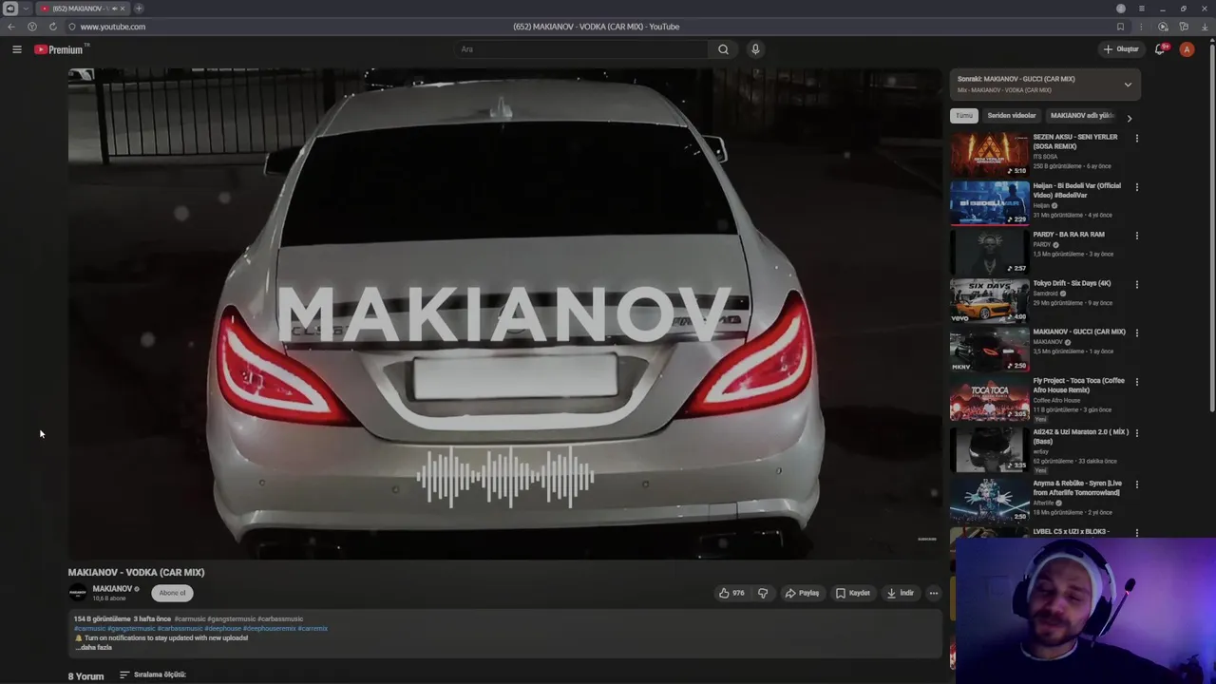This screenshot has height=684, width=1216.
Task: Click the main video player
Action: point(504,313)
